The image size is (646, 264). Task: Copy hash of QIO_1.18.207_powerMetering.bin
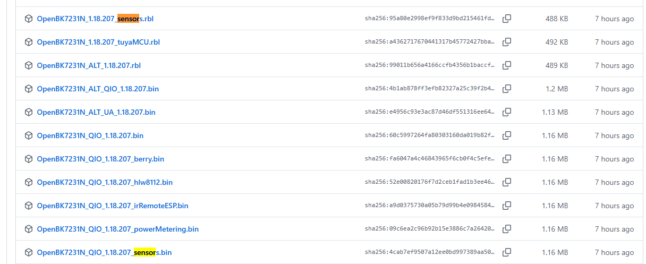[x=507, y=229]
